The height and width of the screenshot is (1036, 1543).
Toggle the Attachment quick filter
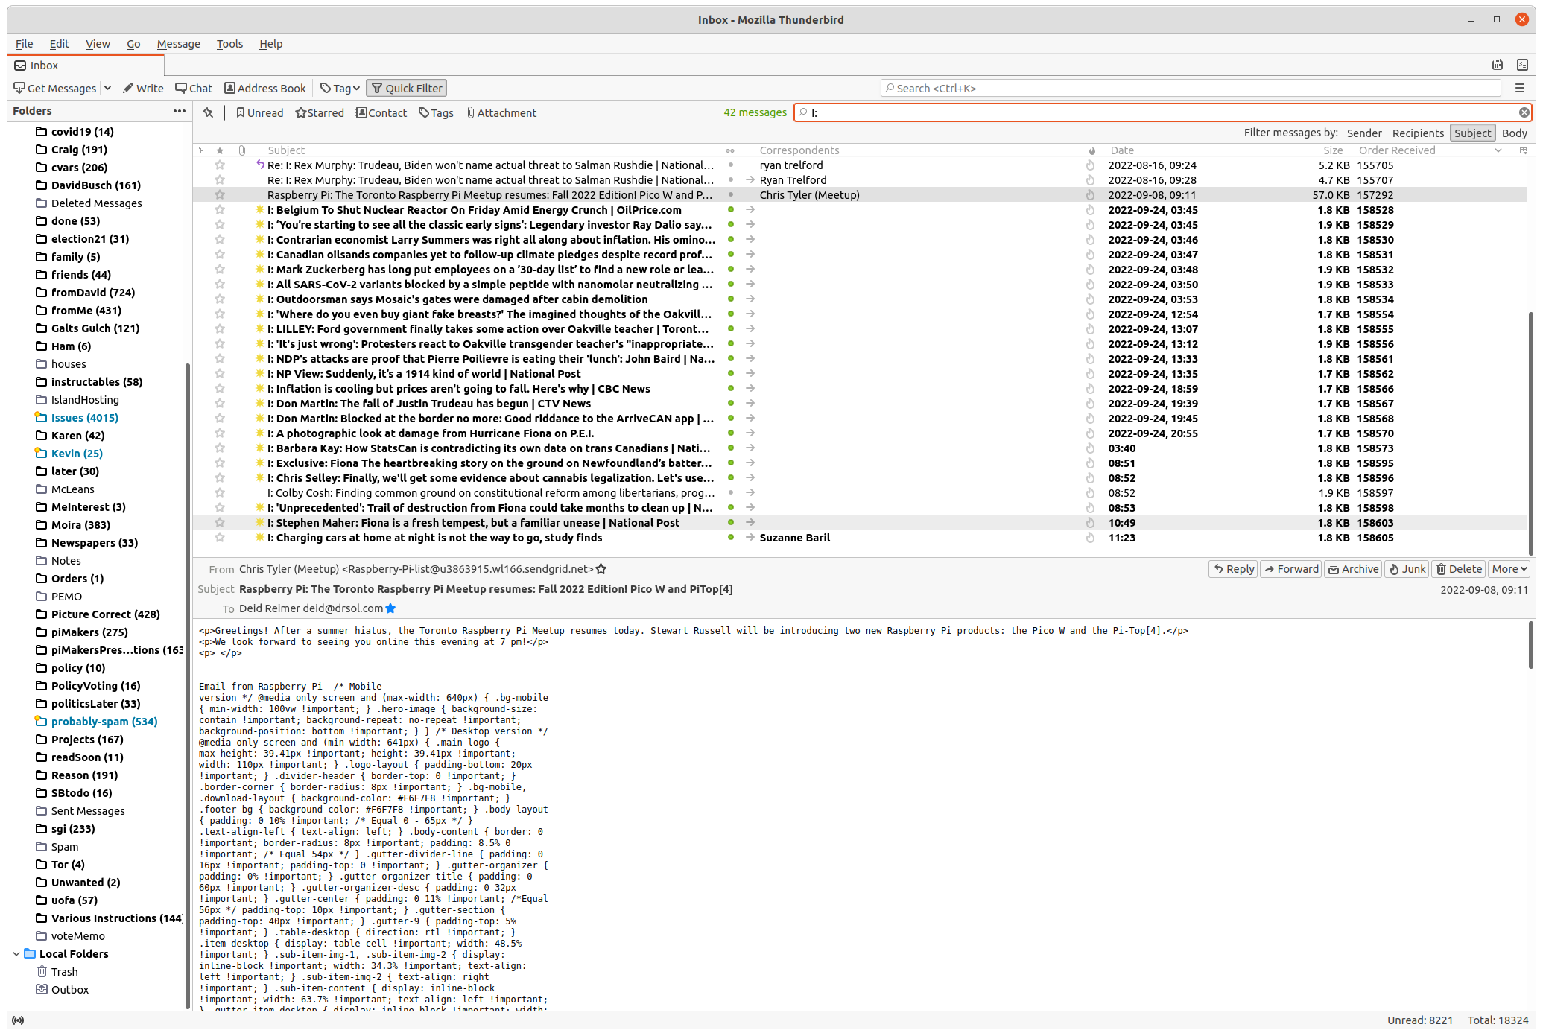click(501, 113)
